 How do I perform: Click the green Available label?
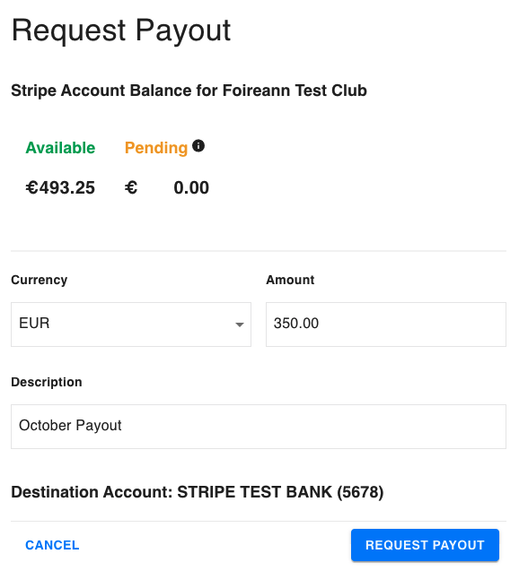(x=60, y=148)
